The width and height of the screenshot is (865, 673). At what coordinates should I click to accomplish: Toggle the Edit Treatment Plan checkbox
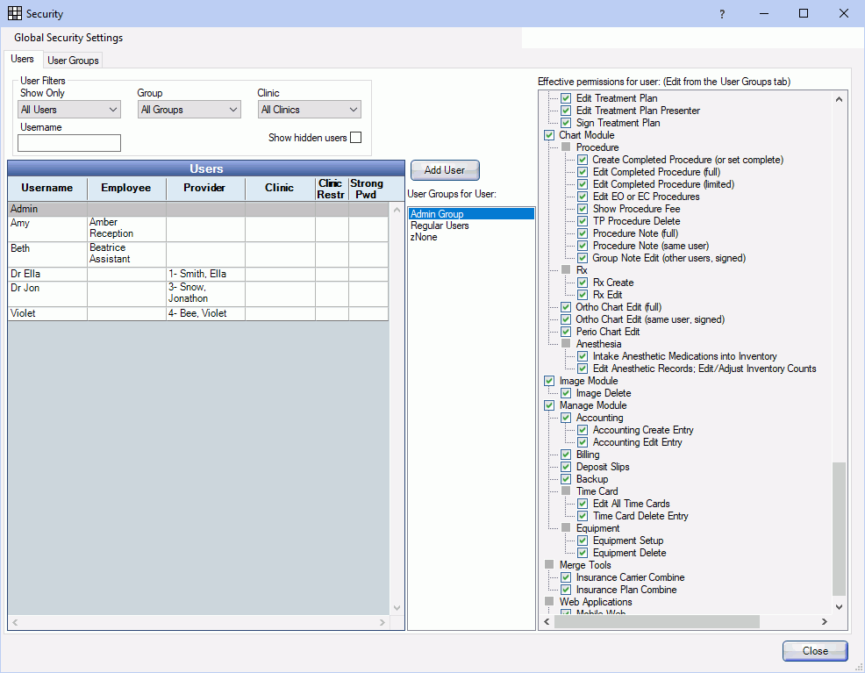[x=566, y=98]
